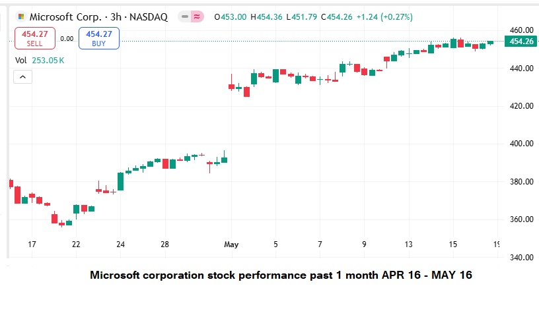Click the 420.00 price axis label
This screenshot has width=539, height=315.
[521, 106]
